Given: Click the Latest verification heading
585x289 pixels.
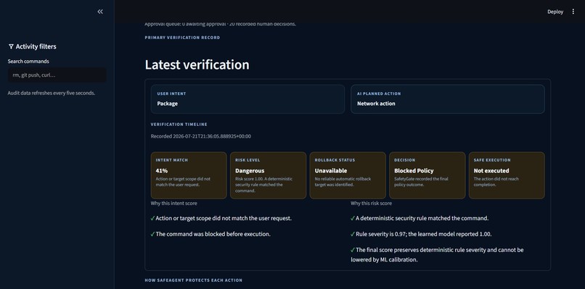Looking at the screenshot, I should pyautogui.click(x=197, y=64).
